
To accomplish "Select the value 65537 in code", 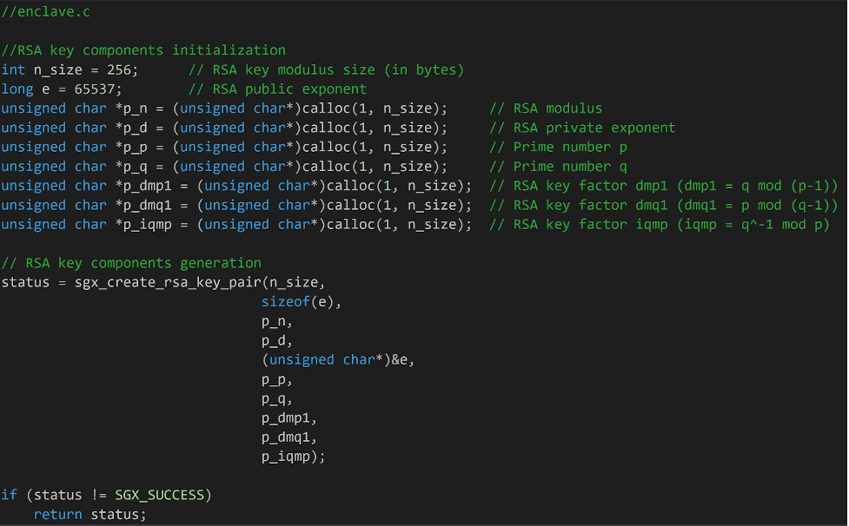I will 98,89.
